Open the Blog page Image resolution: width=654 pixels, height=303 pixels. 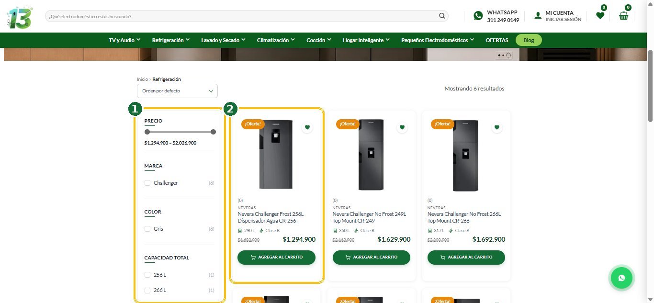[529, 40]
